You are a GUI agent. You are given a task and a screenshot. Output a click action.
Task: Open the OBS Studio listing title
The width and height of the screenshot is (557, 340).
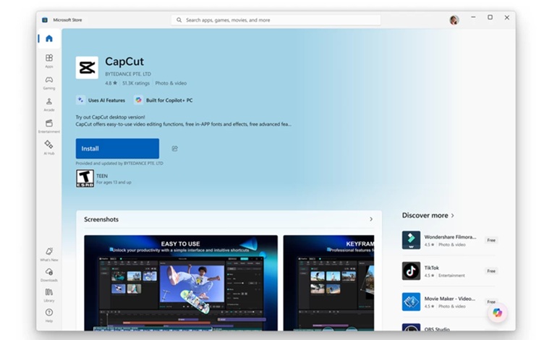(x=437, y=329)
